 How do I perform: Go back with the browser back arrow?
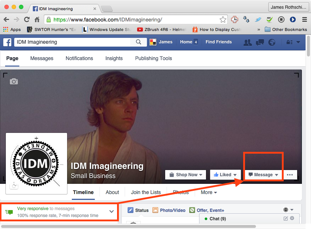6,19
